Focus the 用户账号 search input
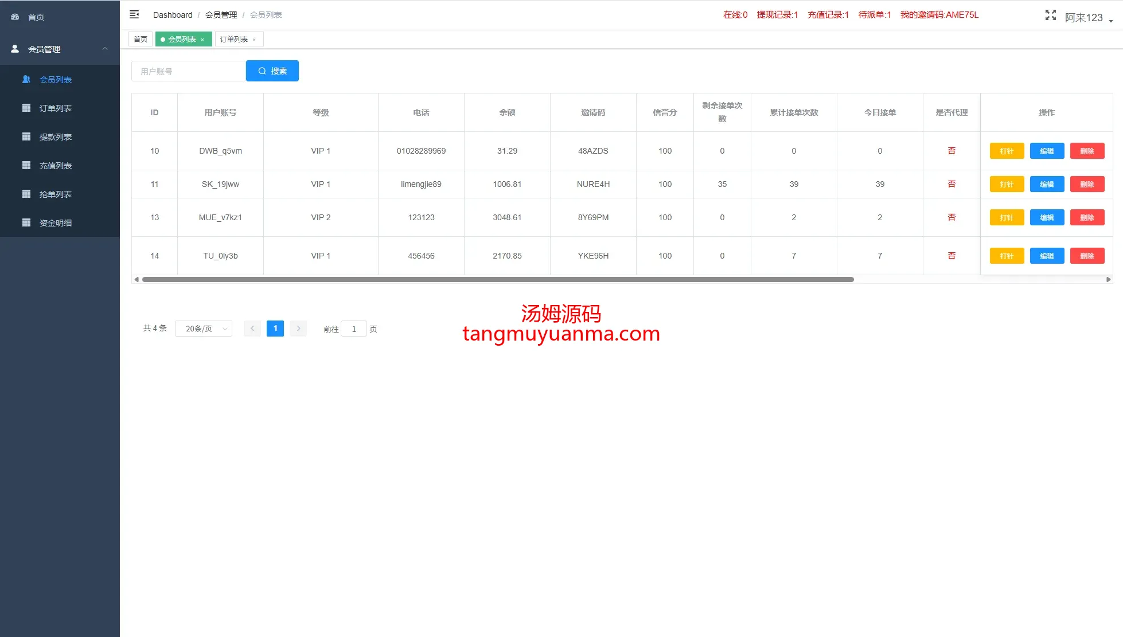Screen dimensions: 1123x637 (x=189, y=72)
